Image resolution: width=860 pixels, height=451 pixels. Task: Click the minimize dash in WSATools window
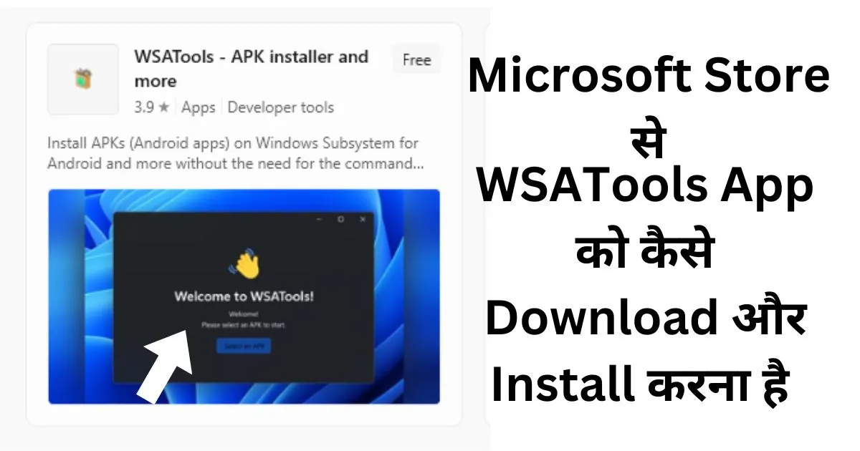tap(319, 219)
